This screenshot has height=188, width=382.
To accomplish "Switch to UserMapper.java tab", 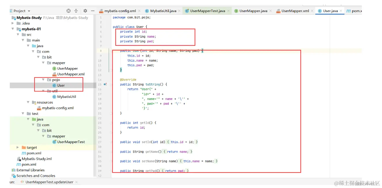I will click(x=253, y=11).
